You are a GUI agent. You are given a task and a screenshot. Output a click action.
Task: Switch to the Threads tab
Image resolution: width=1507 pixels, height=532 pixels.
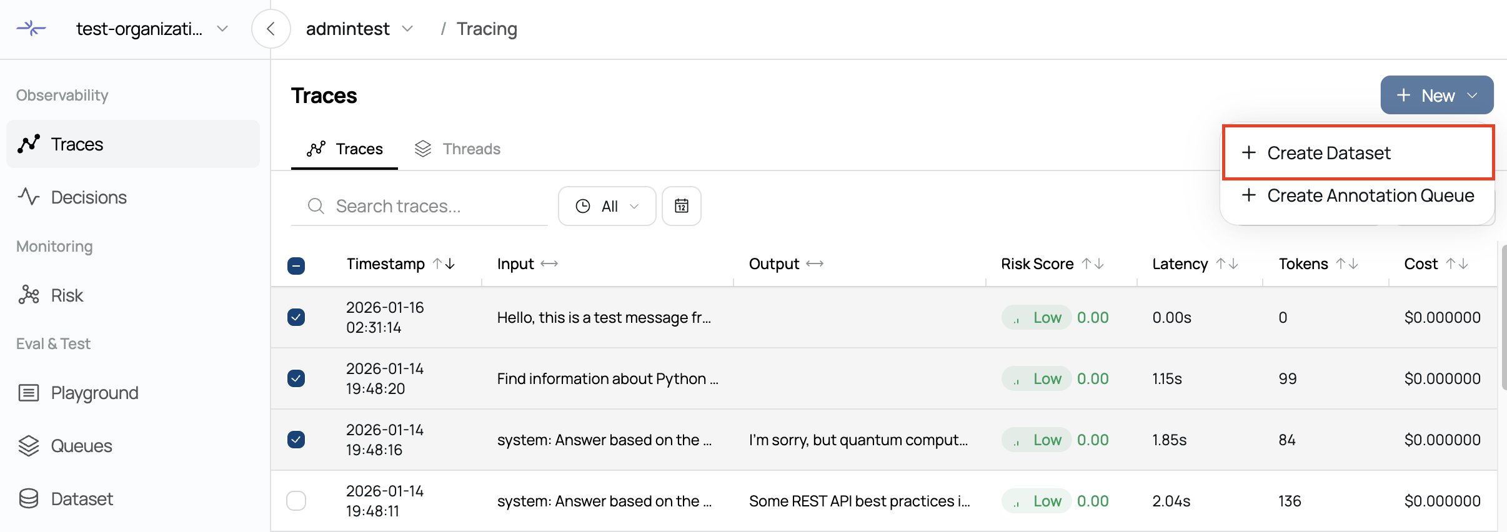tap(458, 149)
